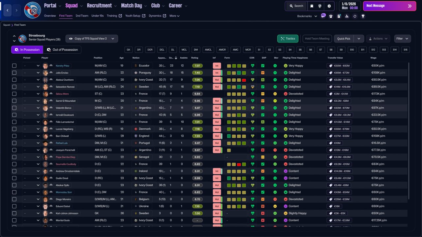Click Ben Chilwell's player portrait

pos(45,136)
